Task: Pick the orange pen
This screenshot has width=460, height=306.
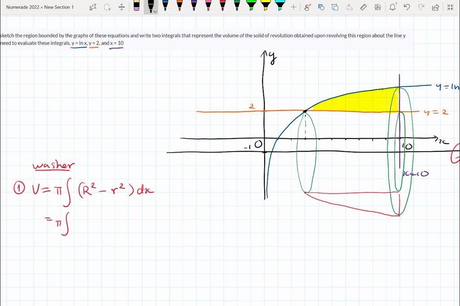Action: point(180,6)
